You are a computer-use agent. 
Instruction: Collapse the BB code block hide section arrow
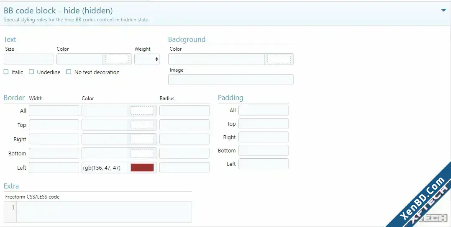coord(443,10)
